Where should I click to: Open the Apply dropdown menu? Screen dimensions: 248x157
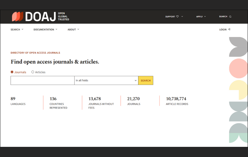coord(201,16)
